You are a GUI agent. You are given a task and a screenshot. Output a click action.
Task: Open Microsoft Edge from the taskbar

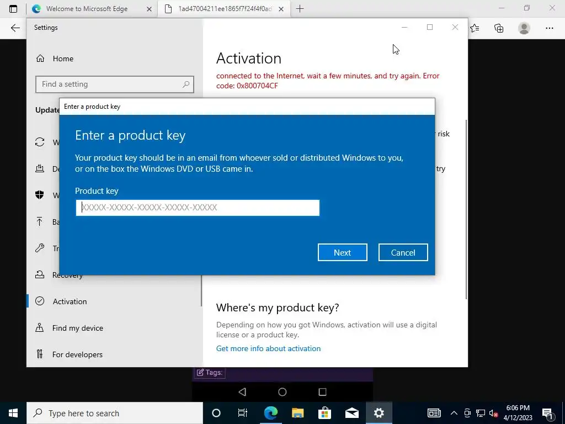[x=270, y=413]
